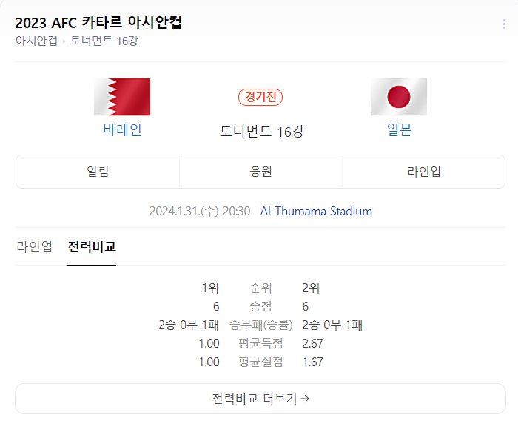
Task: Click the Japan flag image
Action: click(x=399, y=97)
